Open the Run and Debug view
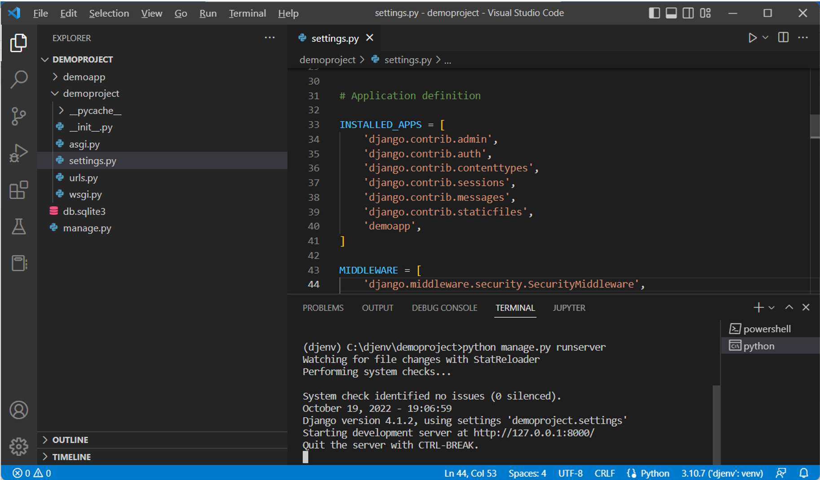The image size is (820, 480). point(18,153)
